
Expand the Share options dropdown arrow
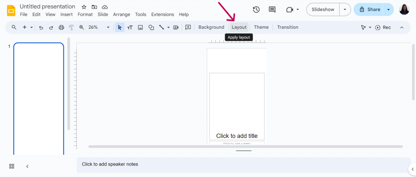[388, 10]
